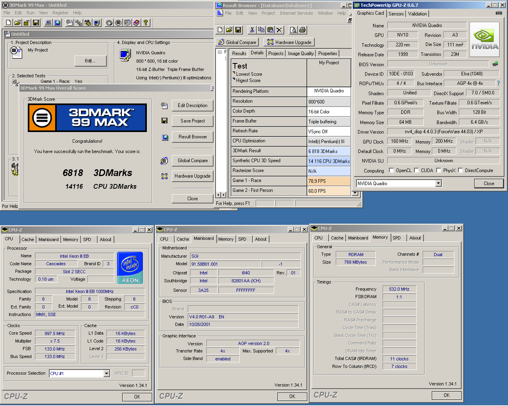Click the display settings monitor icon in 3DMark toolbar
This screenshot has width=508, height=406.
tap(97, 23)
